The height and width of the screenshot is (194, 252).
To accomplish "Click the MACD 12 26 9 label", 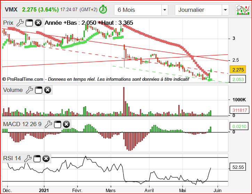I will pyautogui.click(x=22, y=124).
